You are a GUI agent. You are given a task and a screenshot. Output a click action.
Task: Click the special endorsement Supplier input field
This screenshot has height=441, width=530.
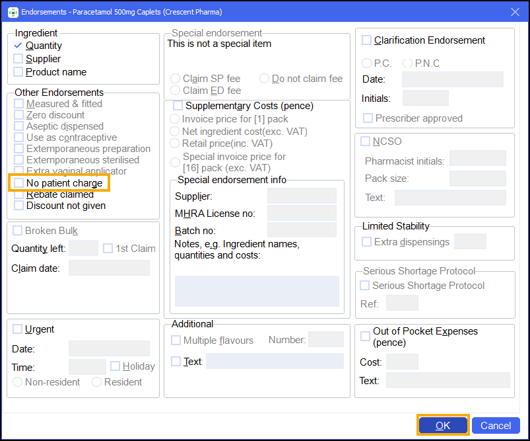(302, 196)
